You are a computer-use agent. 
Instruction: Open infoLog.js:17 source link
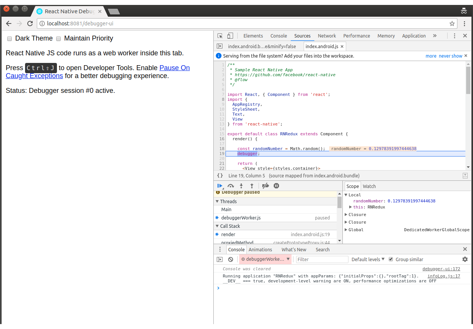pos(444,276)
